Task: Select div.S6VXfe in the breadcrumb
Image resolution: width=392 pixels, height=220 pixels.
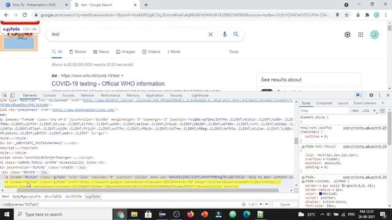Action: (73, 197)
